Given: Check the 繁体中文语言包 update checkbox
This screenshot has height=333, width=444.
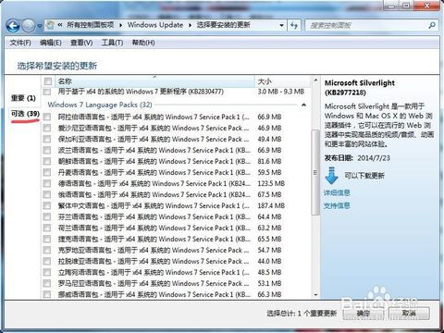Looking at the screenshot, I should tap(47, 205).
